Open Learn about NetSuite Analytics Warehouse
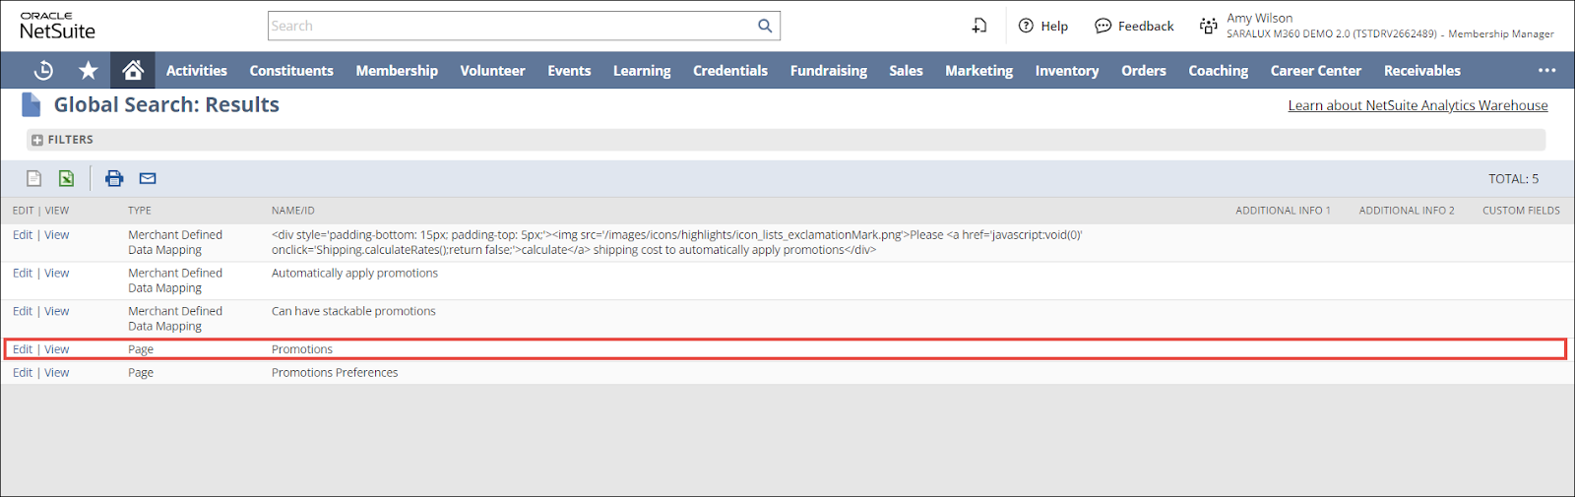Image resolution: width=1575 pixels, height=497 pixels. [1417, 105]
